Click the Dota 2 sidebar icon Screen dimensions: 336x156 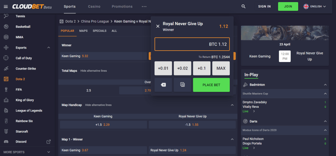(x=6, y=79)
